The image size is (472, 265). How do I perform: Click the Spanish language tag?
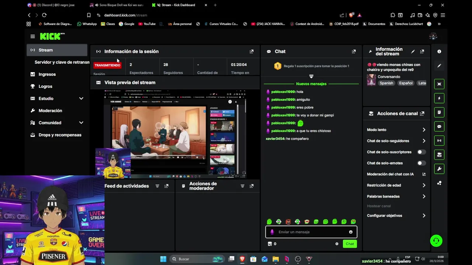[386, 83]
